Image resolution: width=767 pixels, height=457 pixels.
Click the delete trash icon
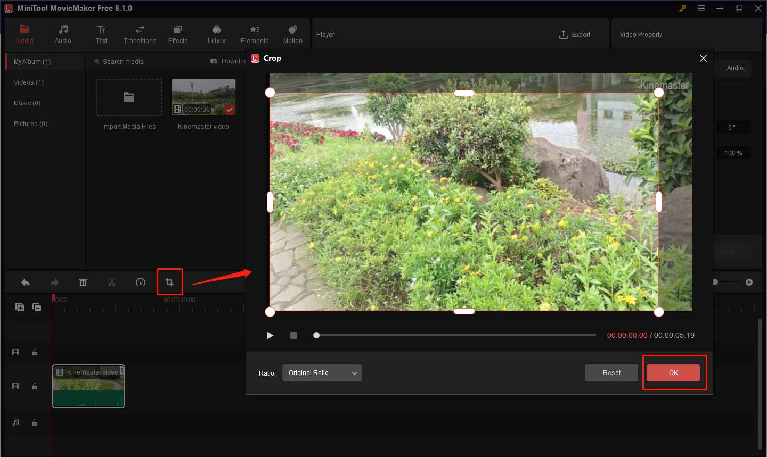pos(83,282)
